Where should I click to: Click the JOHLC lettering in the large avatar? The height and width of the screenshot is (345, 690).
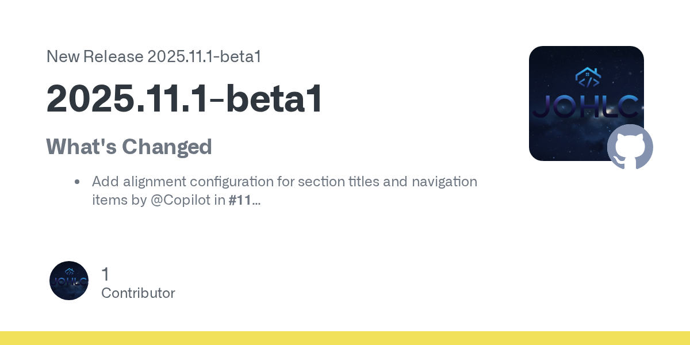pyautogui.click(x=585, y=106)
